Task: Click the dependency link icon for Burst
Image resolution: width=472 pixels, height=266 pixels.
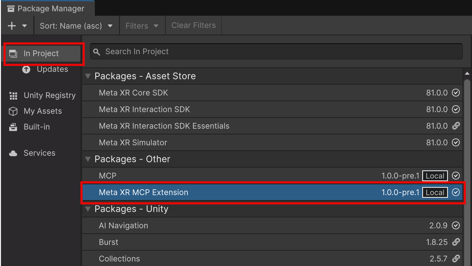Action: [456, 242]
